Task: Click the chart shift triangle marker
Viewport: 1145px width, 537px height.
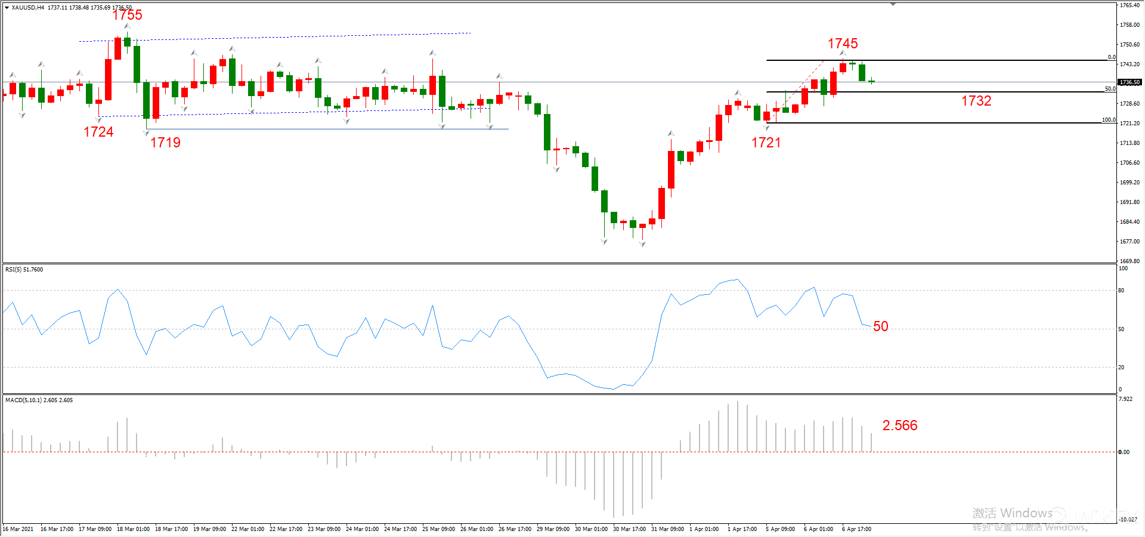Action: pos(893,4)
